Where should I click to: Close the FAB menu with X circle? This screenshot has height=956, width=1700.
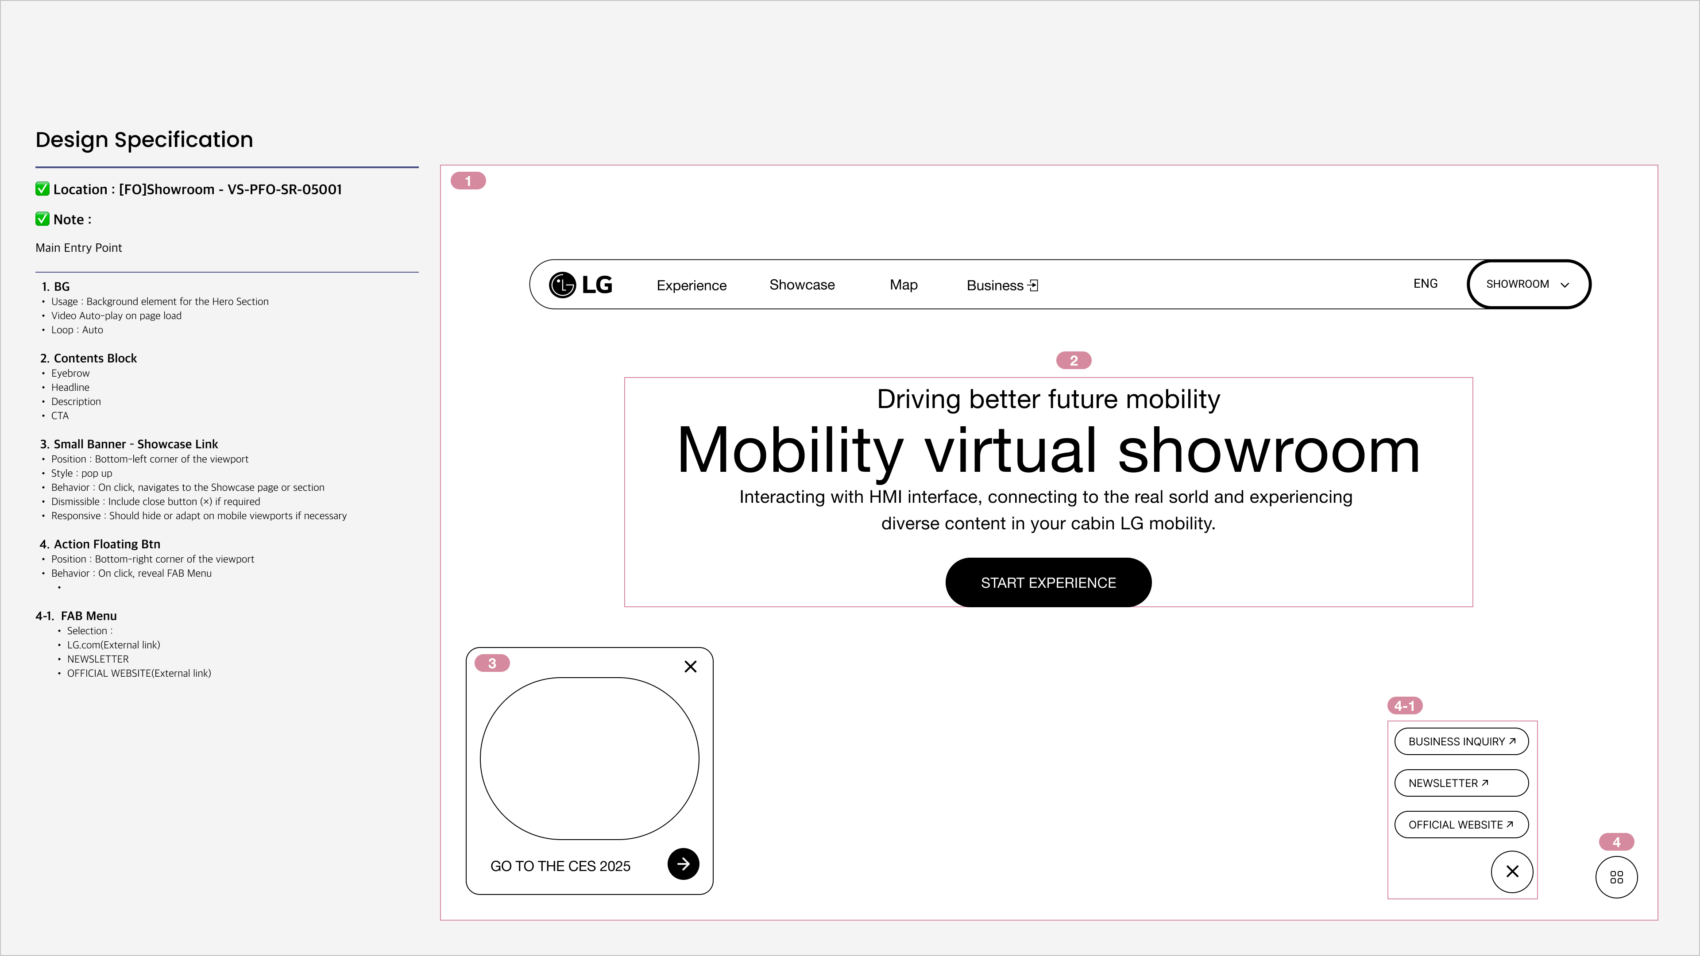click(1512, 871)
